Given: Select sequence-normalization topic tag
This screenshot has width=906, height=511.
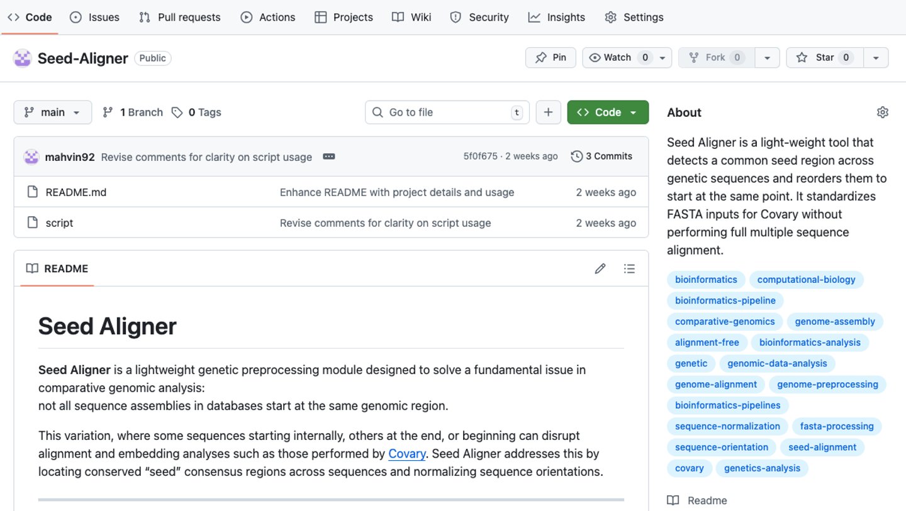Looking at the screenshot, I should tap(727, 426).
